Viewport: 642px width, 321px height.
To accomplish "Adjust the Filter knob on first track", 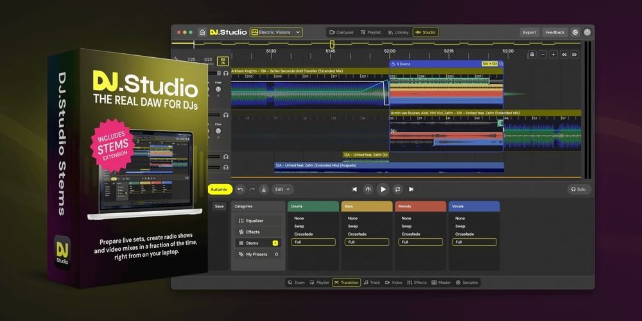I will tap(218, 89).
